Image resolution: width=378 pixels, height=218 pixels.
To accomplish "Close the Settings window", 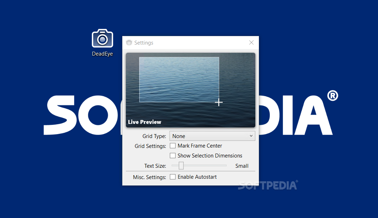I will click(x=251, y=42).
